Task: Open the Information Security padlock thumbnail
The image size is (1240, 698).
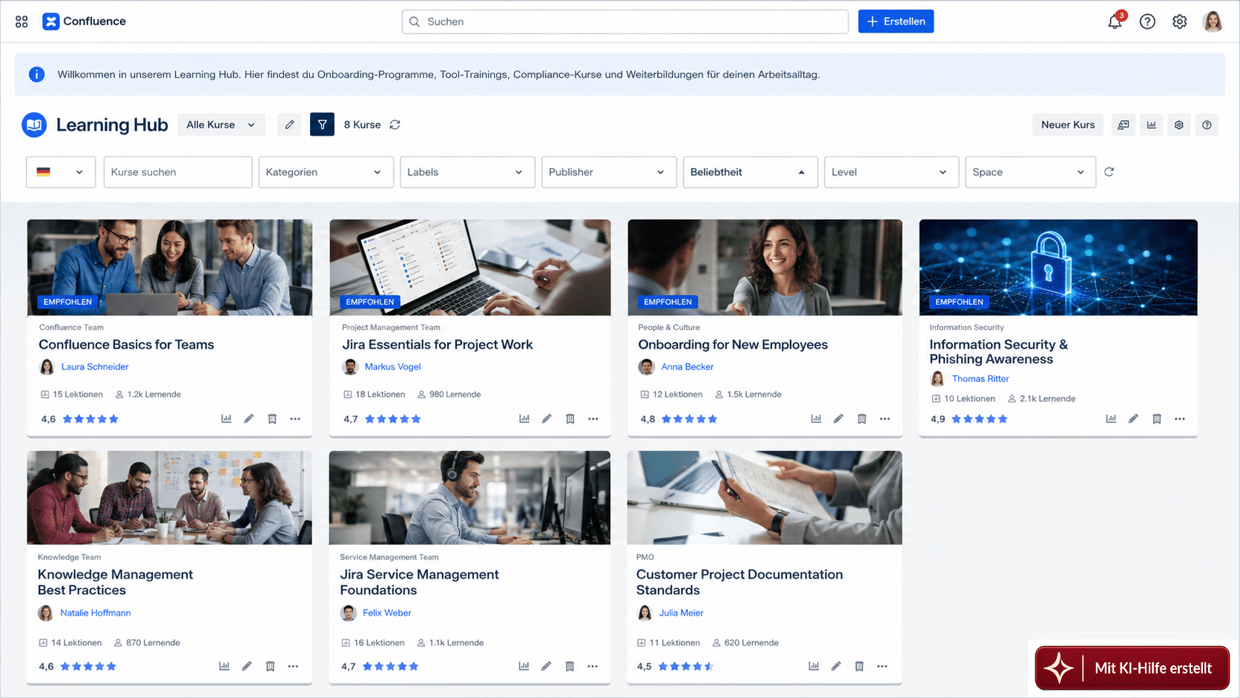Action: coord(1058,267)
